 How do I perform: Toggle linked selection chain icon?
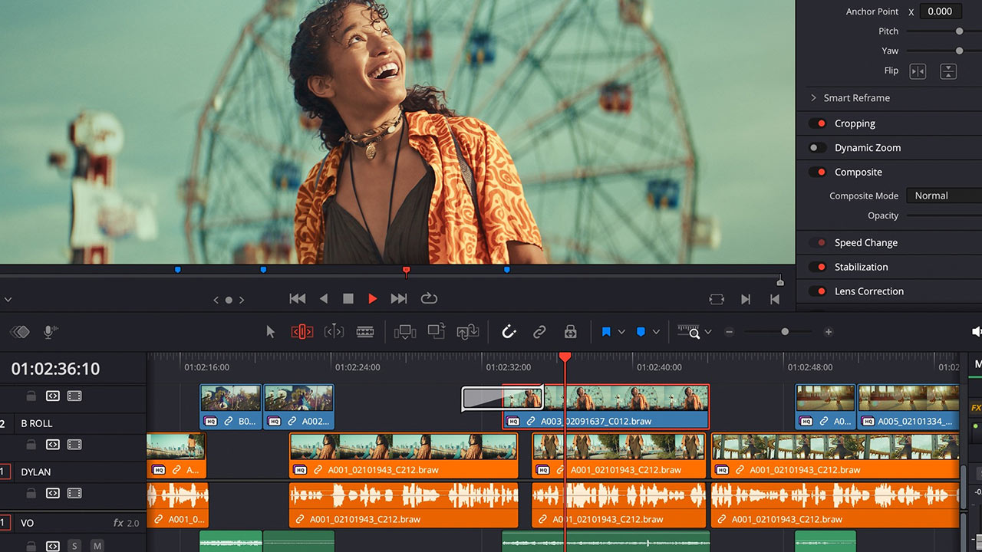[x=539, y=332]
